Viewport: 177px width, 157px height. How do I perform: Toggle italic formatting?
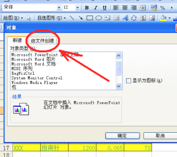pos(96,8)
